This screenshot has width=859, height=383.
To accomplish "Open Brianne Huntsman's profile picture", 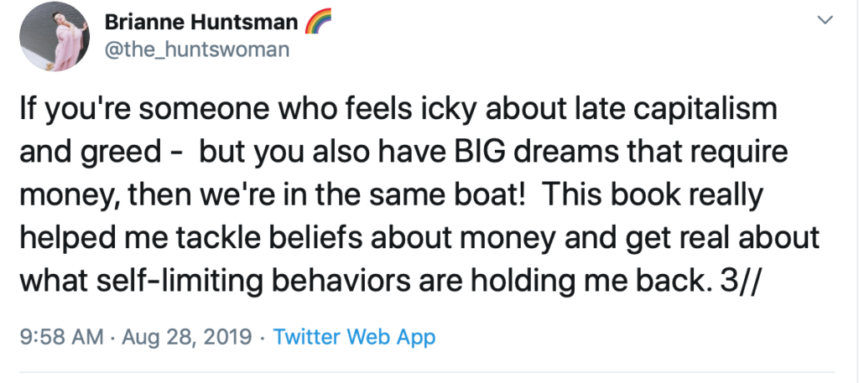I will (x=55, y=37).
